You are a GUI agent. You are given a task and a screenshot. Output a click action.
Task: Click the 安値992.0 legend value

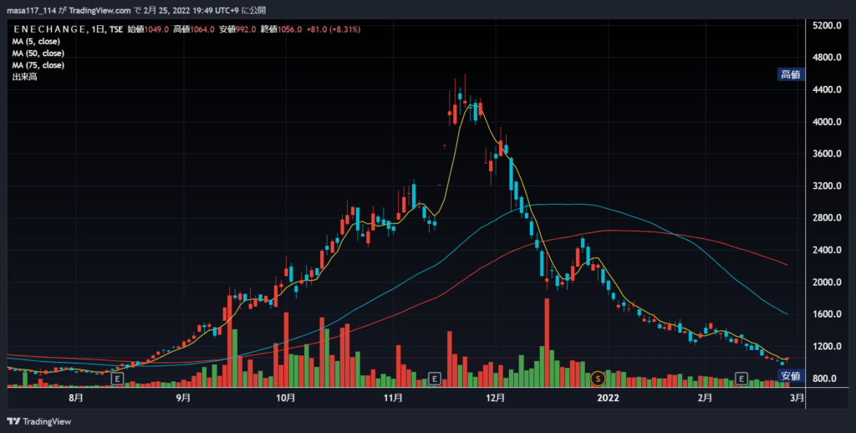point(237,29)
